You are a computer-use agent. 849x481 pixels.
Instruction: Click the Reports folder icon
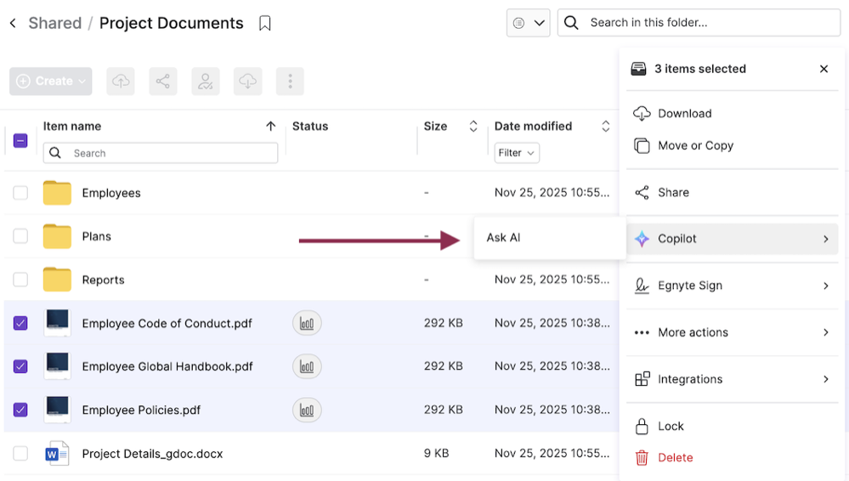pos(58,280)
